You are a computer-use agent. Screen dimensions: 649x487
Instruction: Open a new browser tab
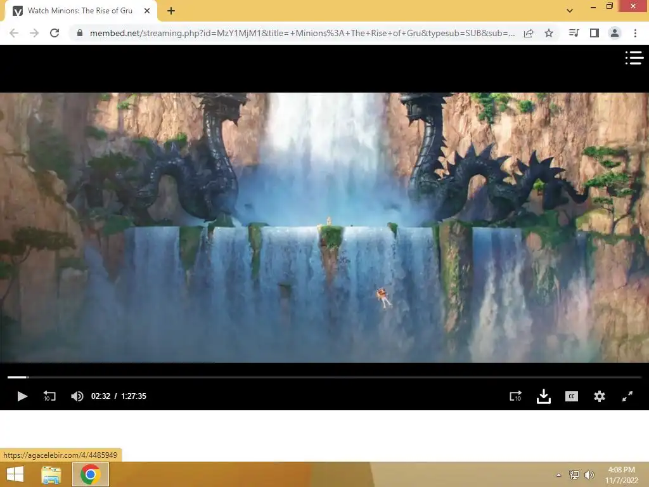tap(171, 11)
